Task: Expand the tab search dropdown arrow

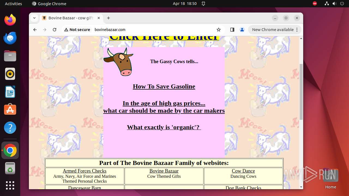Action: pyautogui.click(x=34, y=18)
